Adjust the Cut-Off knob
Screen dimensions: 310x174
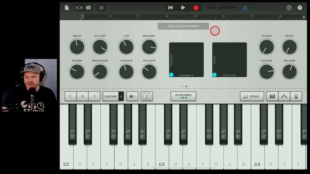pos(100,47)
